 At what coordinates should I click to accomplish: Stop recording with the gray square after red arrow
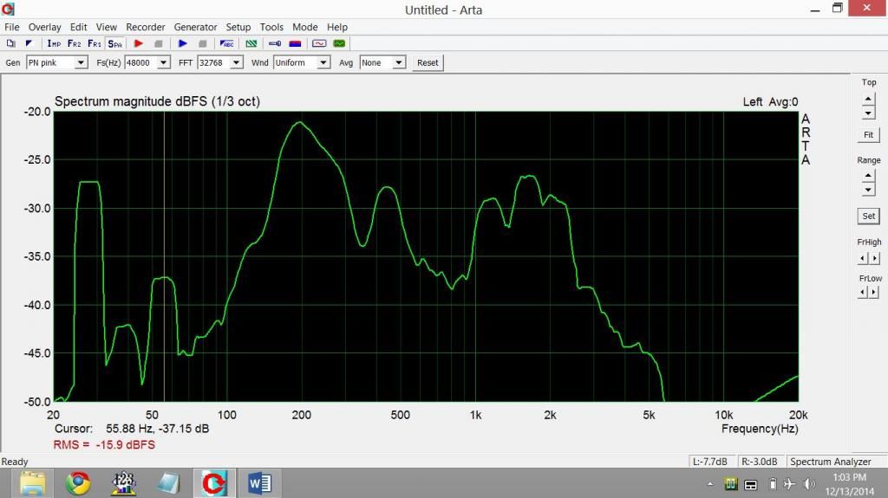tap(159, 43)
